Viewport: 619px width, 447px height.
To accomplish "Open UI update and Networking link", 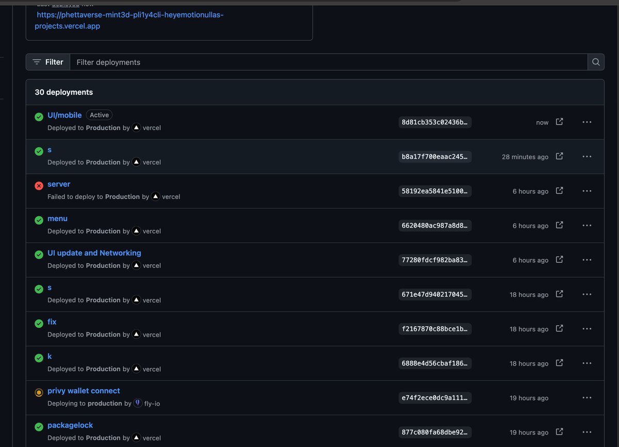I will (94, 253).
